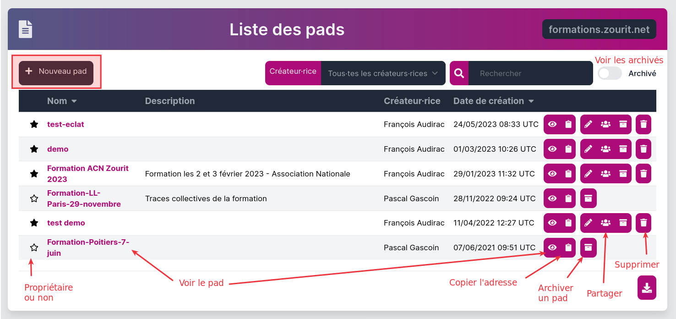The width and height of the screenshot is (676, 319).
Task: Click the Nouveau pad button
Action: coord(56,71)
